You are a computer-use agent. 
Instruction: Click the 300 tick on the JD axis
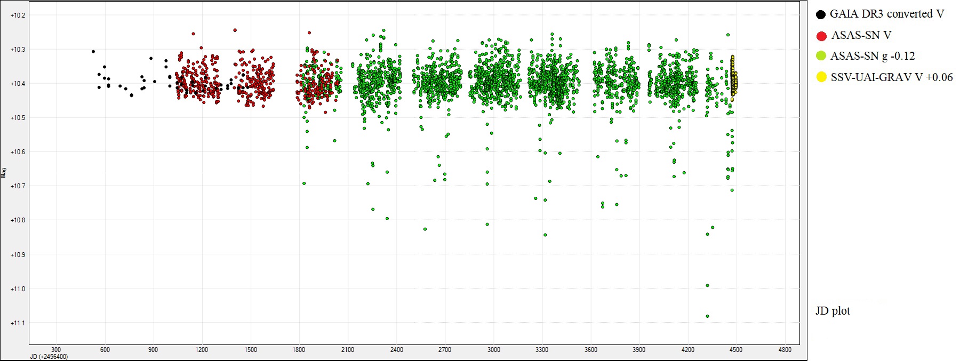click(x=56, y=350)
